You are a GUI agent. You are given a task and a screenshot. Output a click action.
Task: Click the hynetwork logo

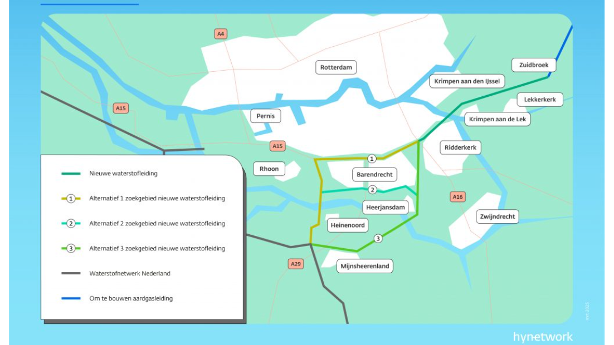[x=543, y=337]
